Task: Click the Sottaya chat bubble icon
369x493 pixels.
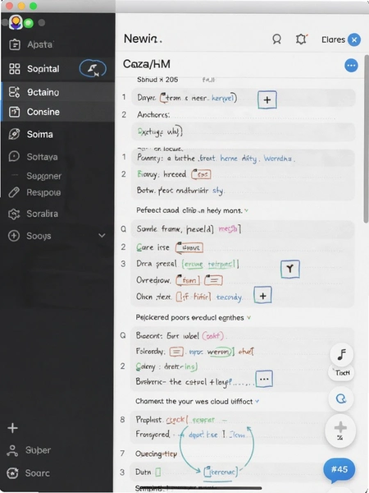Action: 14,156
